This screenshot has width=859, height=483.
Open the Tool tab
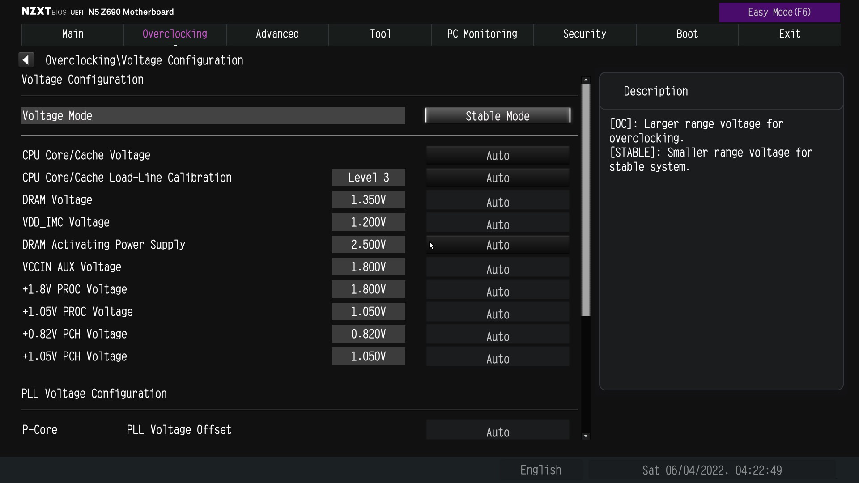380,34
